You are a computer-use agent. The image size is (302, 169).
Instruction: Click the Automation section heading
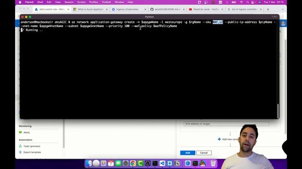coord(25,140)
